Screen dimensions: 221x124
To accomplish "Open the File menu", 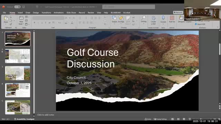I will [x=4, y=13].
